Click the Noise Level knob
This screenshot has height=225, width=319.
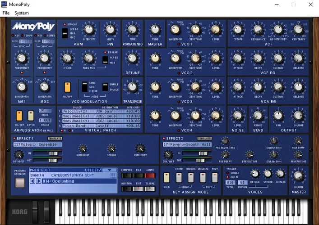point(238,116)
